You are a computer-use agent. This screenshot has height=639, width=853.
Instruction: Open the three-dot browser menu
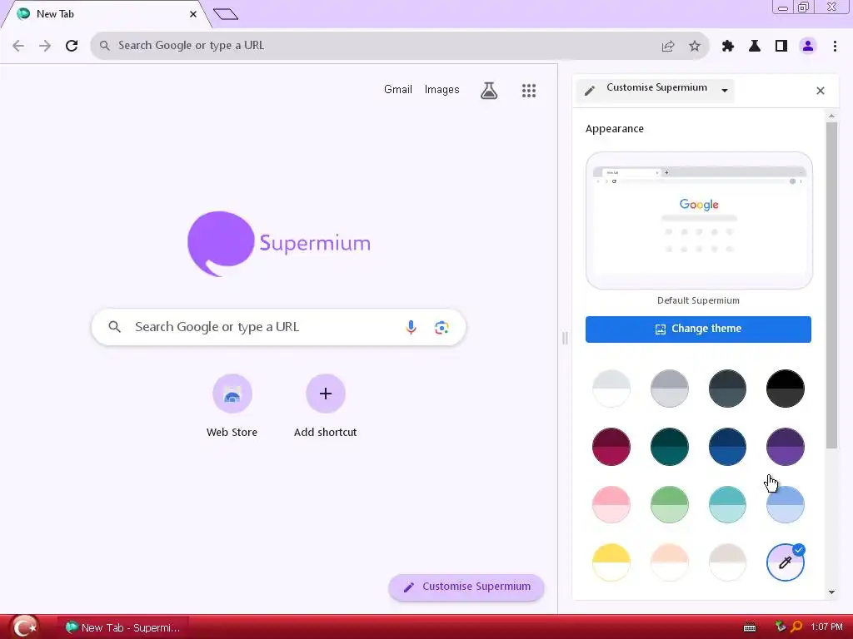pos(835,47)
